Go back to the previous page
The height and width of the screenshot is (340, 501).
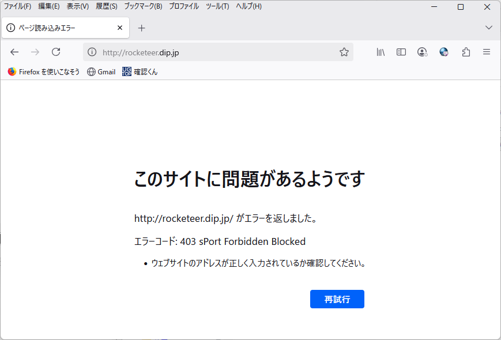[14, 52]
